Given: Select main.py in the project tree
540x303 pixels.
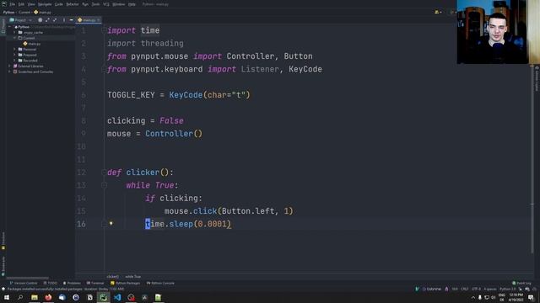Looking at the screenshot, I should coord(32,44).
